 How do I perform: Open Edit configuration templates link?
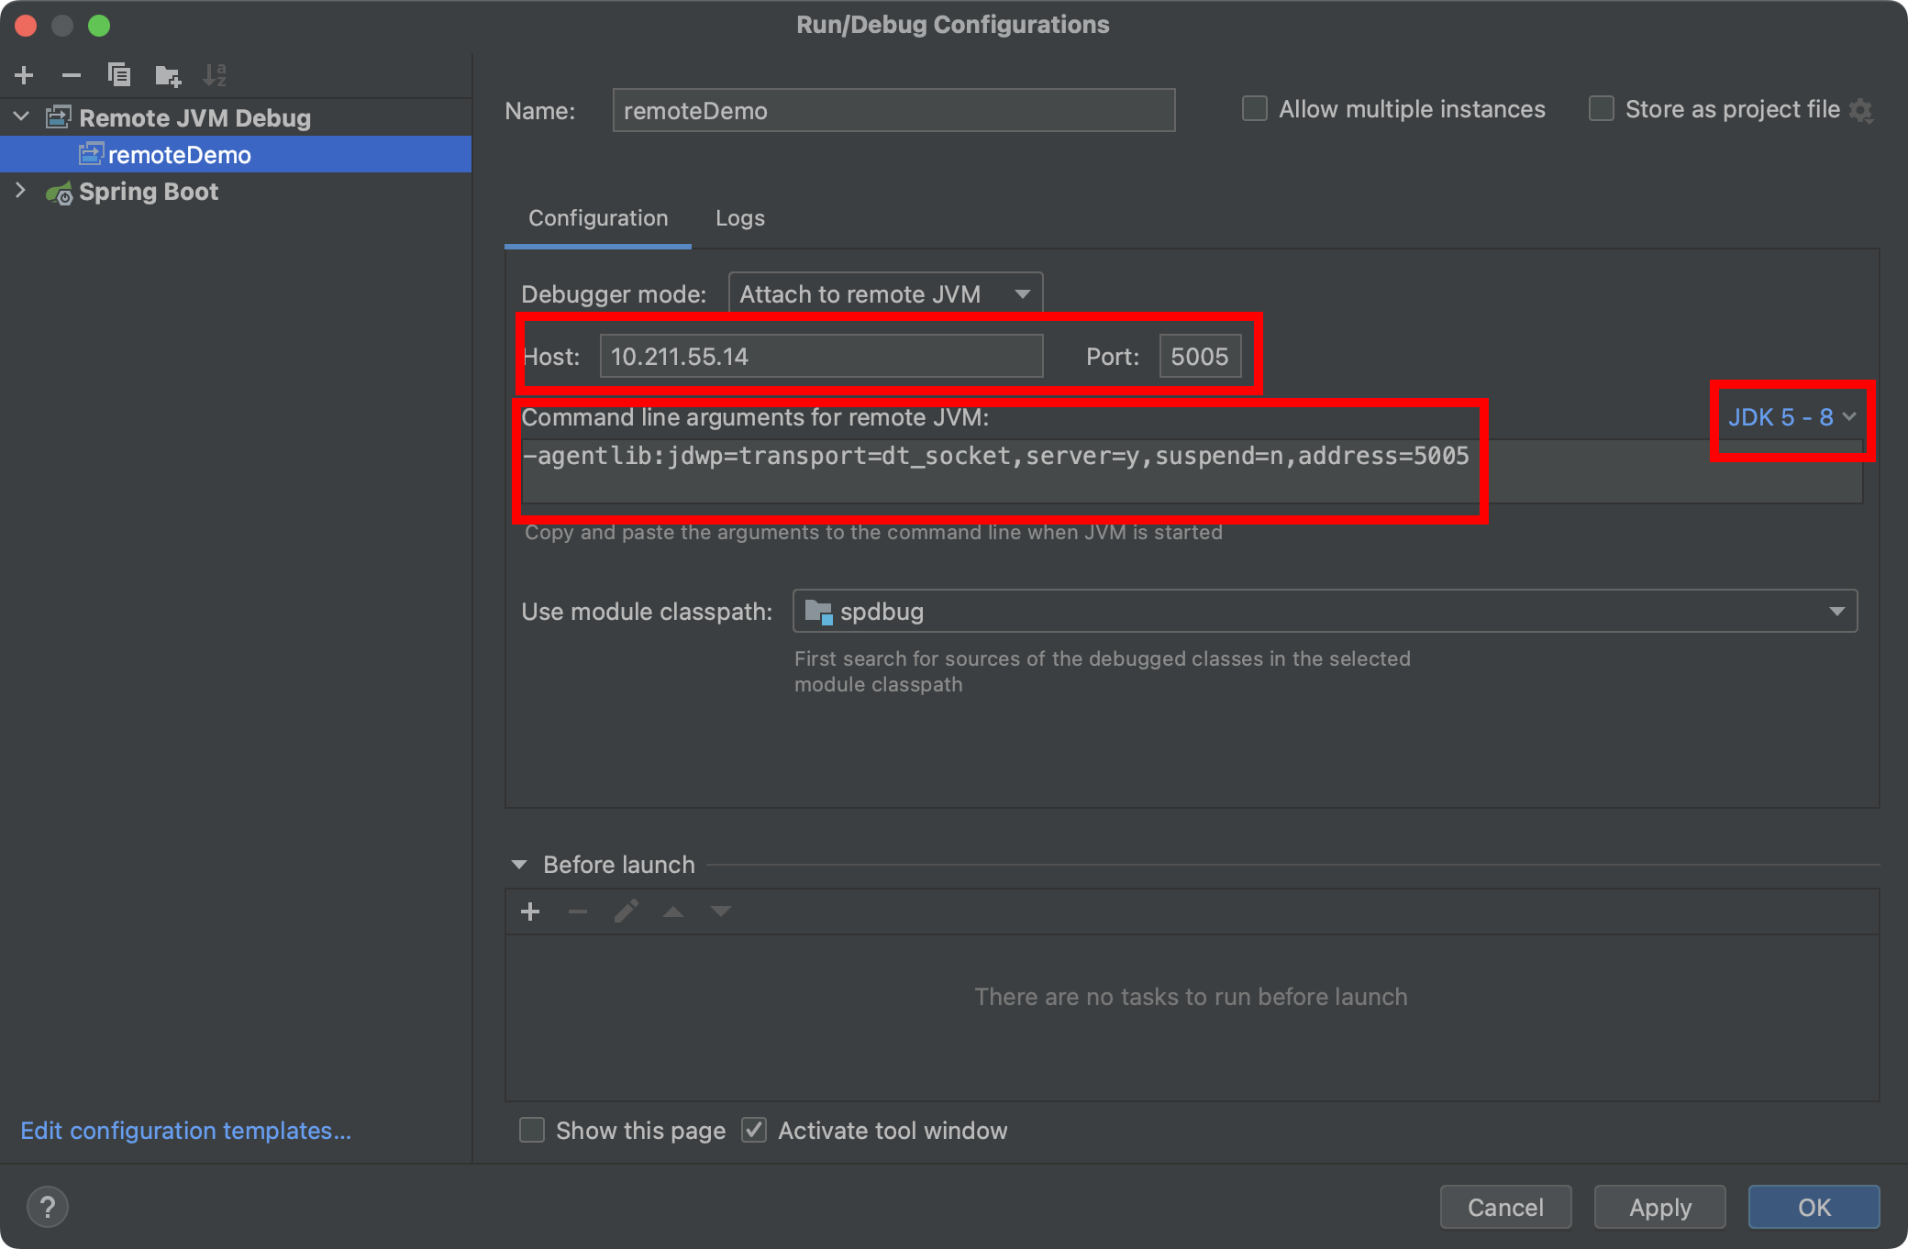point(186,1131)
